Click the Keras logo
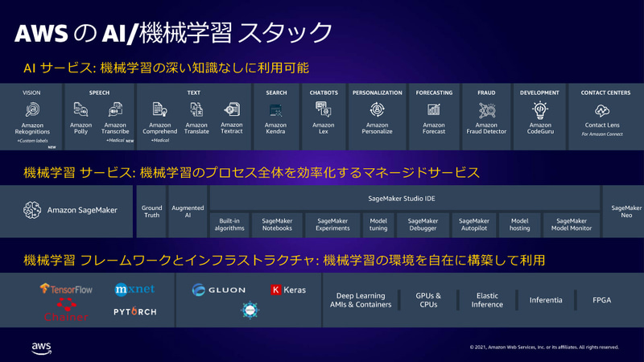 [x=288, y=290]
